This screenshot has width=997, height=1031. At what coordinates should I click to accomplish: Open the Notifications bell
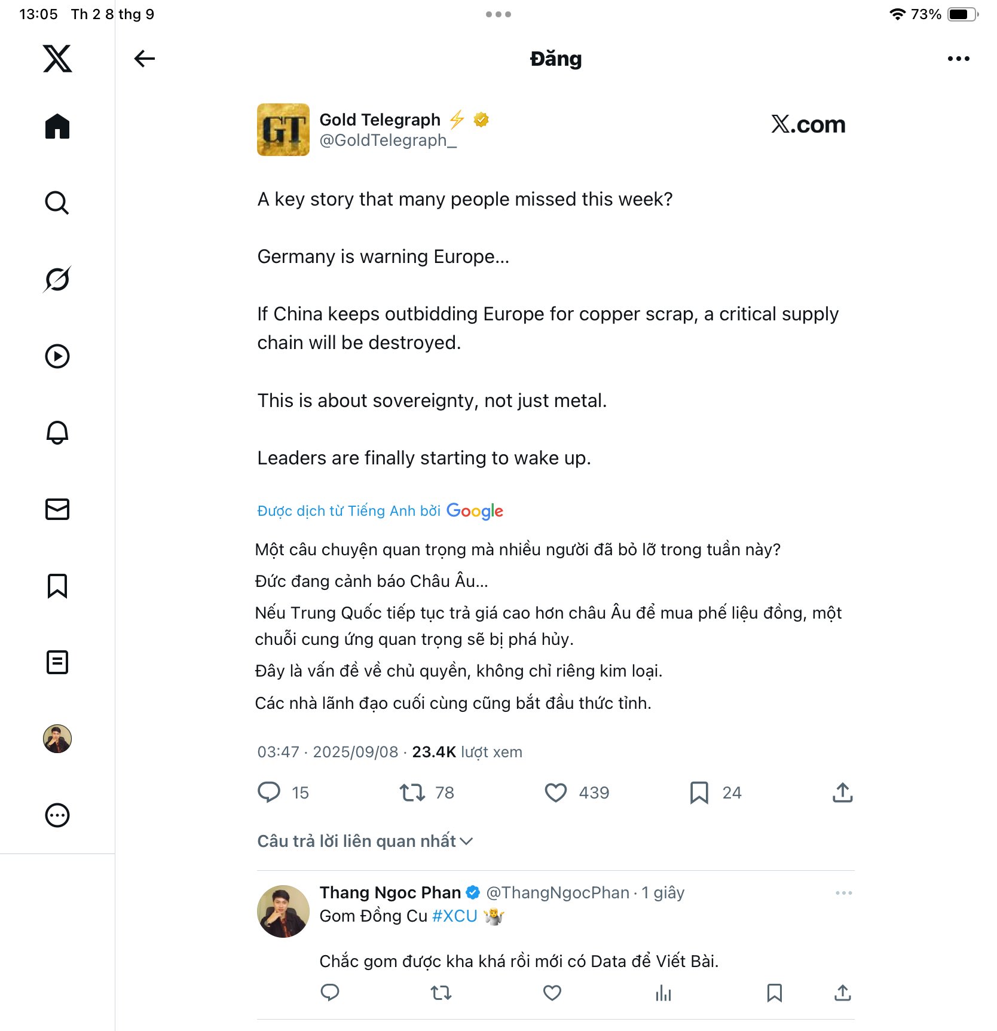click(57, 432)
